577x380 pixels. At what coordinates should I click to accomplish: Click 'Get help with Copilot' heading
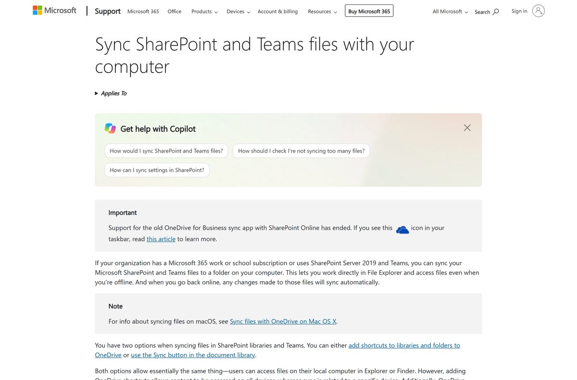click(158, 129)
